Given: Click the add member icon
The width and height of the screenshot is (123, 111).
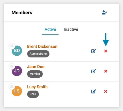Looking at the screenshot, I should pos(104,12).
